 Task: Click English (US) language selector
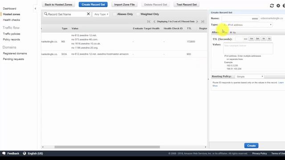[35, 153]
